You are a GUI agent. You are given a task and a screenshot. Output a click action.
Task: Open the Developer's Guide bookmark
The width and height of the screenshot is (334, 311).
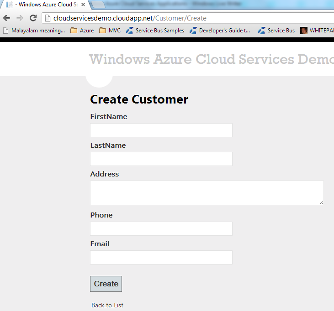click(220, 31)
